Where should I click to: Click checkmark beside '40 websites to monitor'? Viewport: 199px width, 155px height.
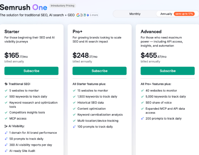[142, 91]
